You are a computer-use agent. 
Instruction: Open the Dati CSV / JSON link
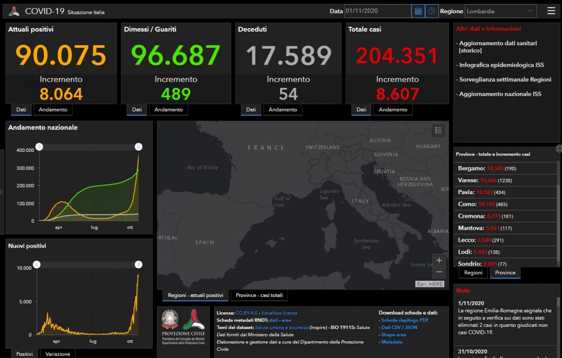tap(399, 327)
